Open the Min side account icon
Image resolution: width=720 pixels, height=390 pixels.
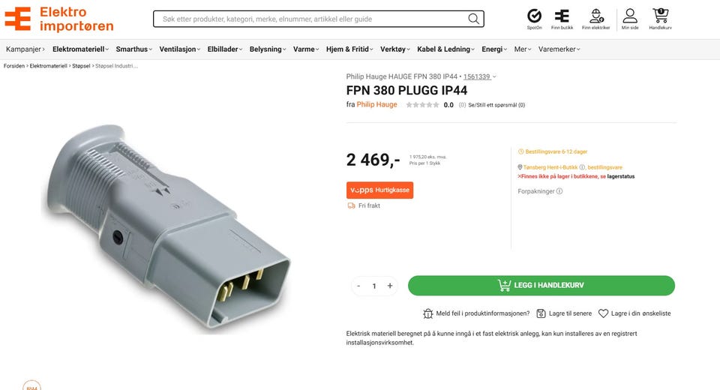629,16
